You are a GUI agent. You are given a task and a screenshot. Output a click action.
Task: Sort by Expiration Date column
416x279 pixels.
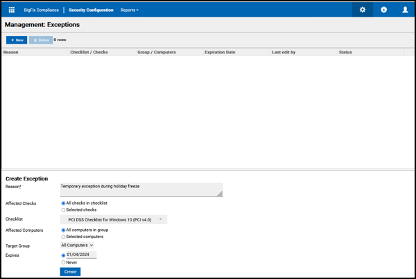point(236,52)
